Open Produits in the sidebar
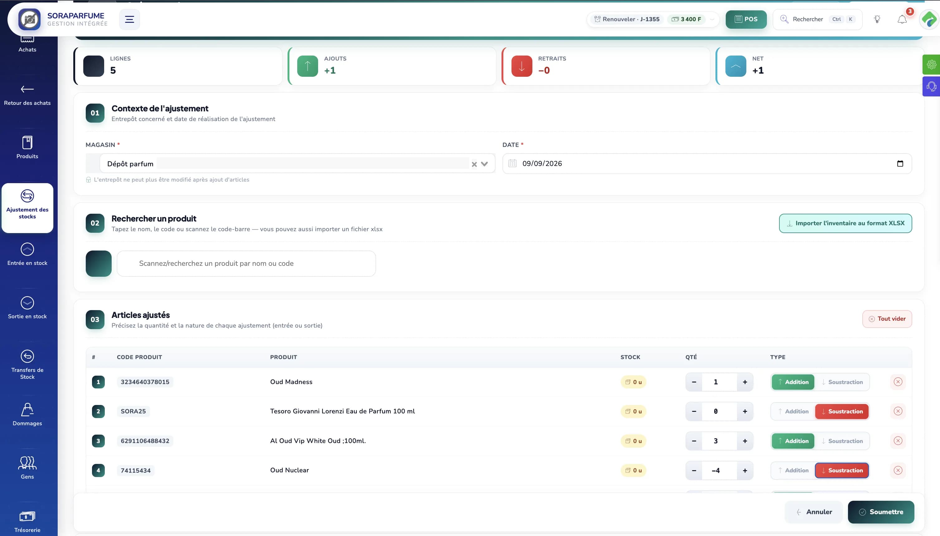Image resolution: width=940 pixels, height=536 pixels. tap(27, 148)
